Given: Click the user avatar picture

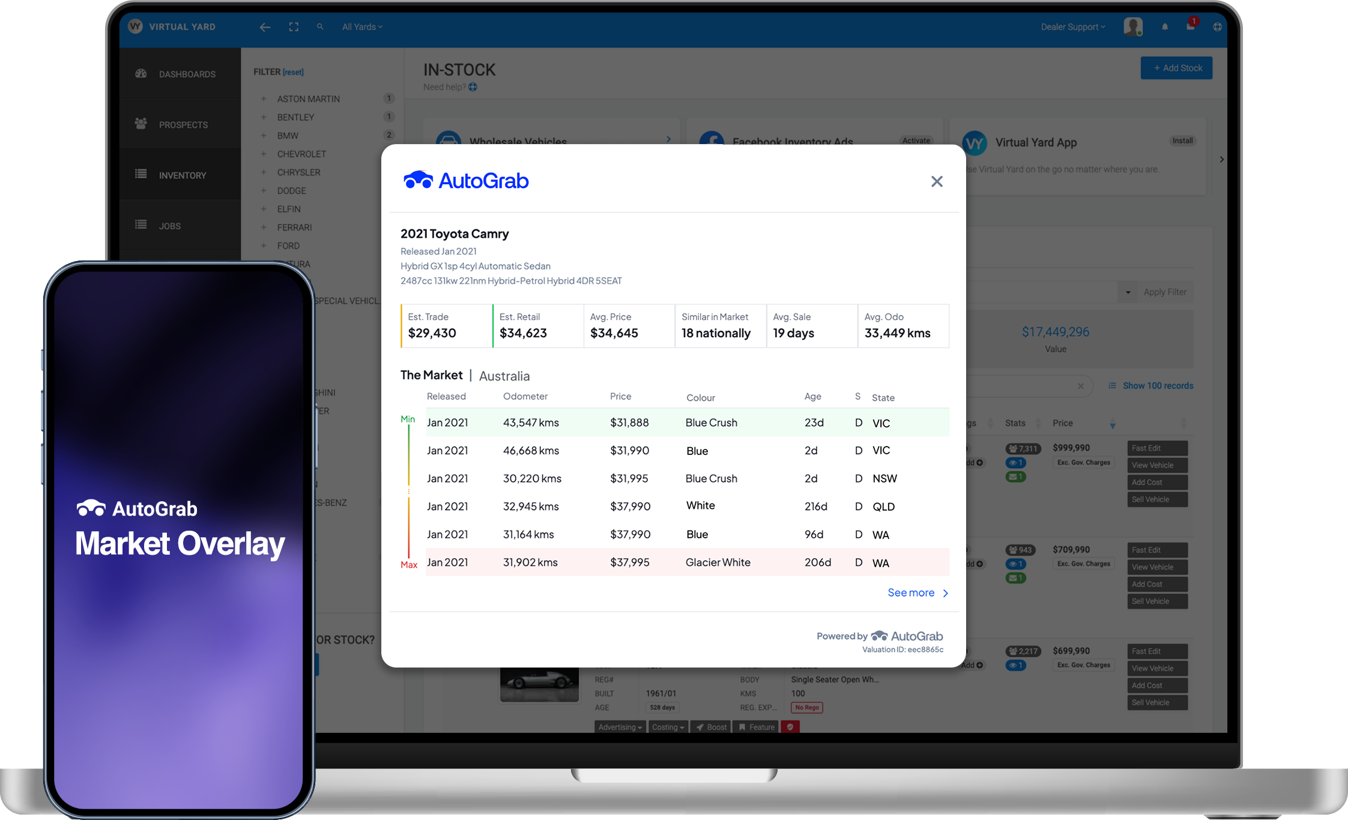Looking at the screenshot, I should (x=1132, y=26).
